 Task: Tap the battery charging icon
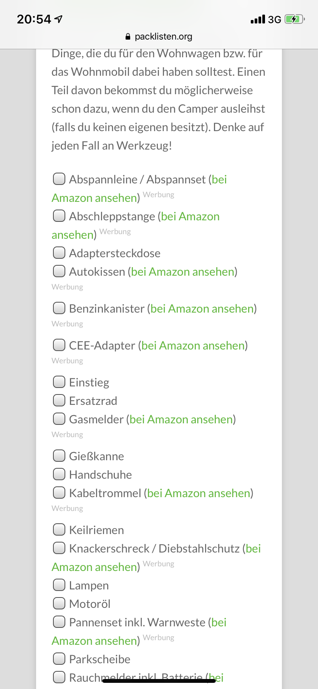coord(294,19)
